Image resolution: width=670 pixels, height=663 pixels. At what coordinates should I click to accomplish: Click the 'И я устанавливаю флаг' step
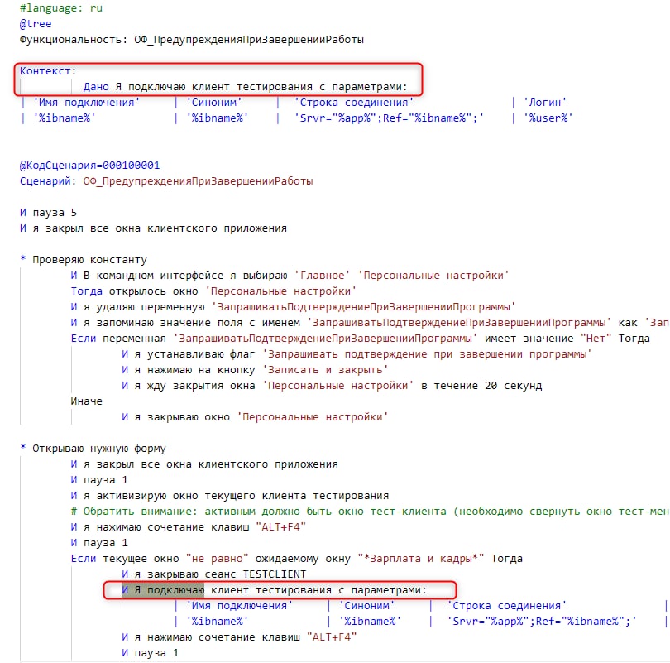point(357,354)
